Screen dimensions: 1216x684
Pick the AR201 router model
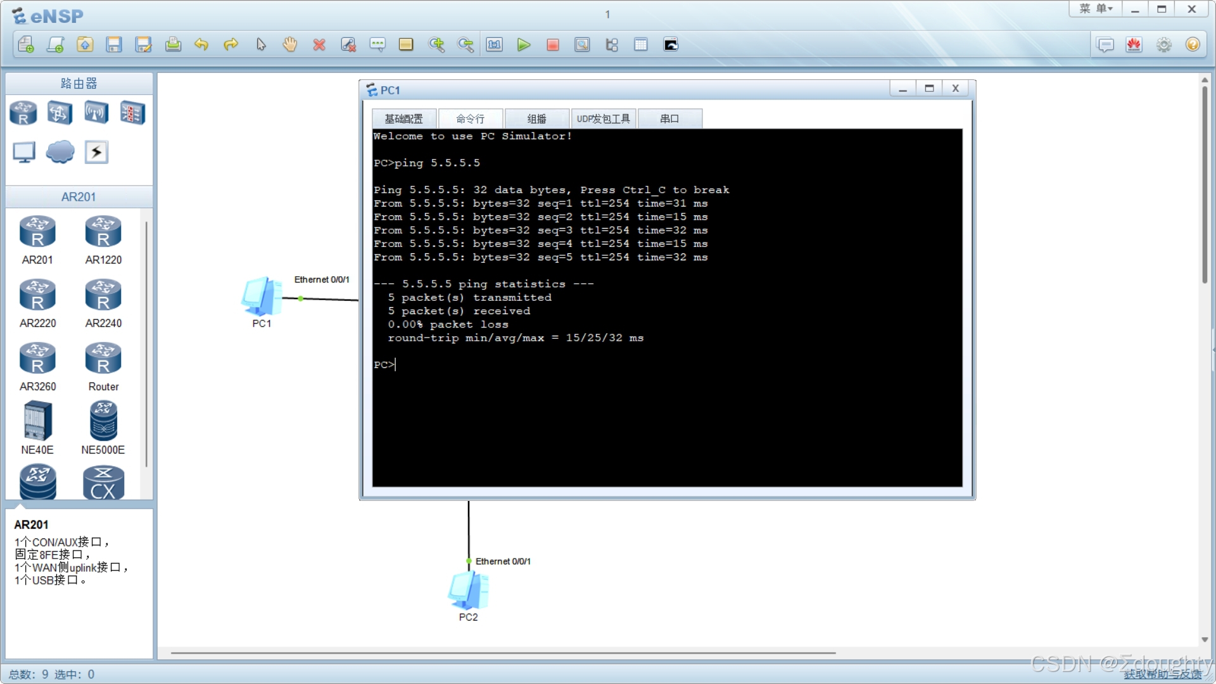pyautogui.click(x=37, y=240)
